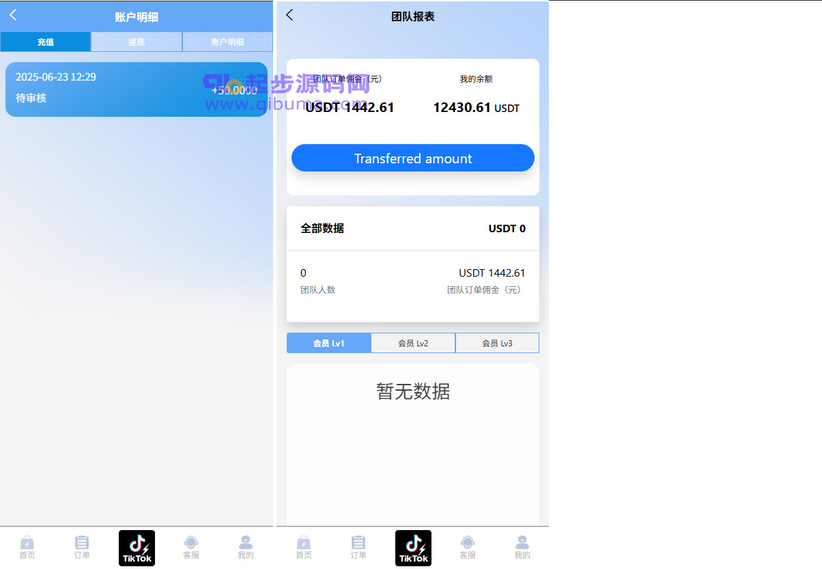Go back from the 团队报表 screen
The width and height of the screenshot is (822, 569).
(289, 15)
